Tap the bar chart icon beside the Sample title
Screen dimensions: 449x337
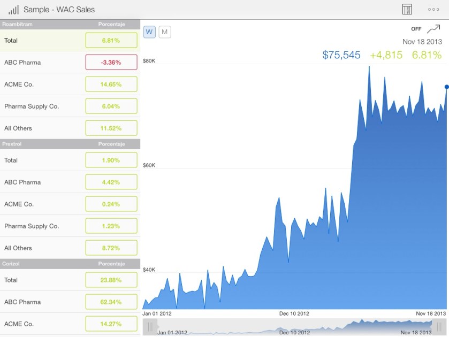[13, 10]
